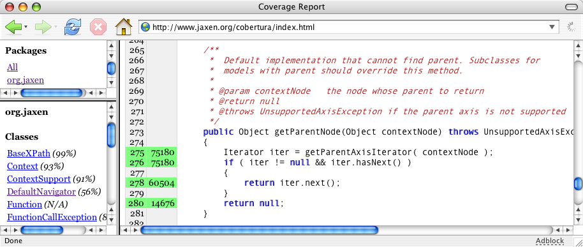The height and width of the screenshot is (247, 583).
Task: Open the All packages link
Action: tap(12, 67)
